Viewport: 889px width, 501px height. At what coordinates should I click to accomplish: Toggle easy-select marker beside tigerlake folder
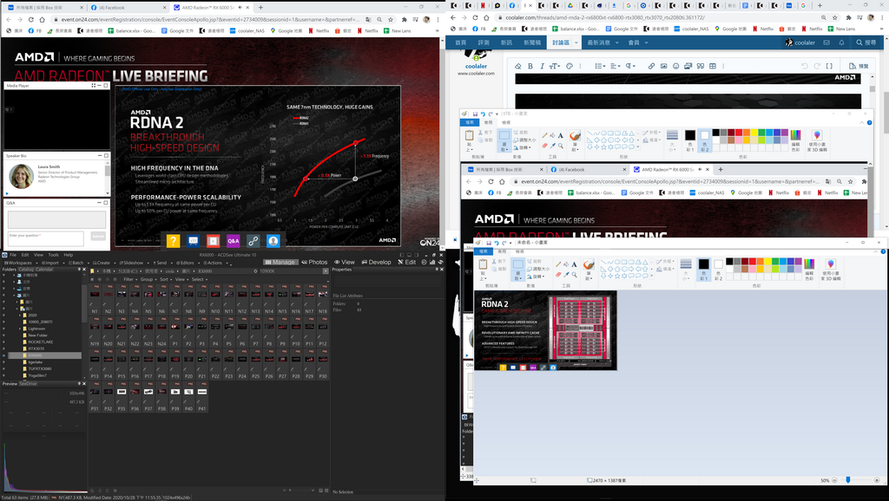click(x=4, y=361)
